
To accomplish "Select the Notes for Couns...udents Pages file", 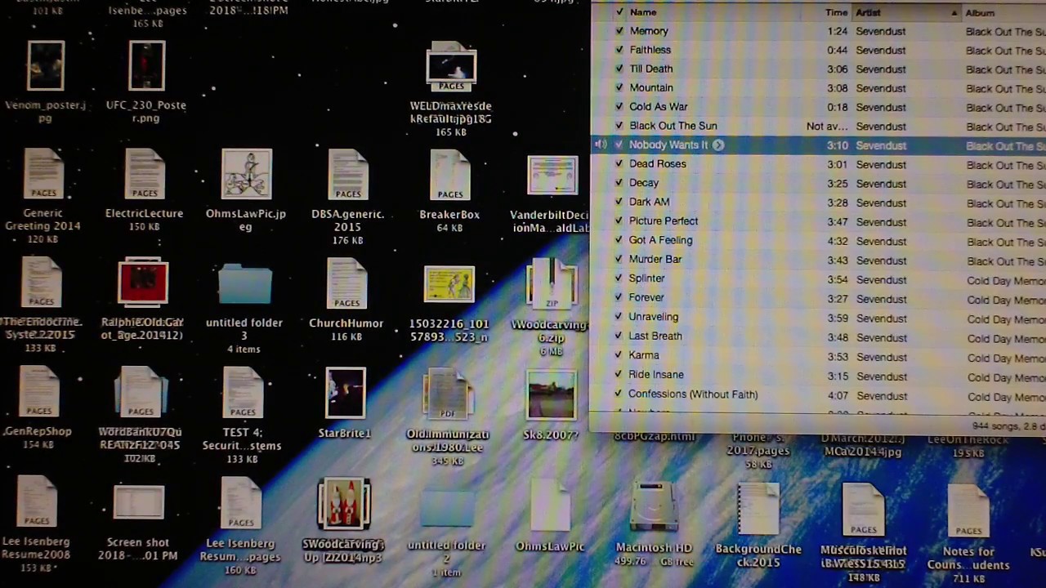I will coord(968,511).
